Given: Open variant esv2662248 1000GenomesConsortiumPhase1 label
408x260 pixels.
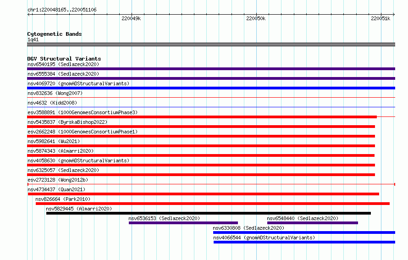Looking at the screenshot, I should 83,132.
